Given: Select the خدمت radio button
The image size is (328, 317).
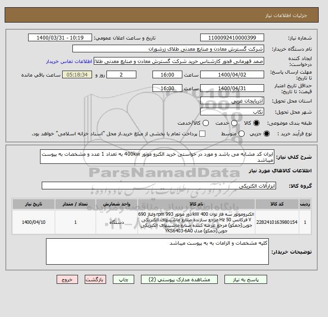Looking at the screenshot, I should tap(234, 123).
